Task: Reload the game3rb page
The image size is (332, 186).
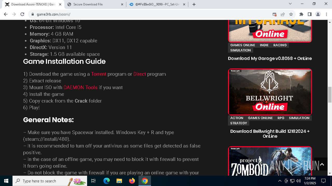Action: click(x=22, y=14)
